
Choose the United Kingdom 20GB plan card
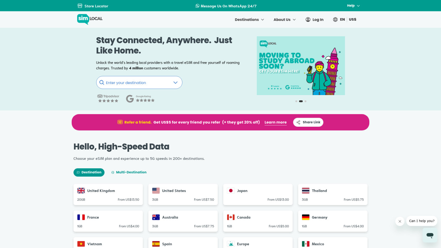point(108,195)
